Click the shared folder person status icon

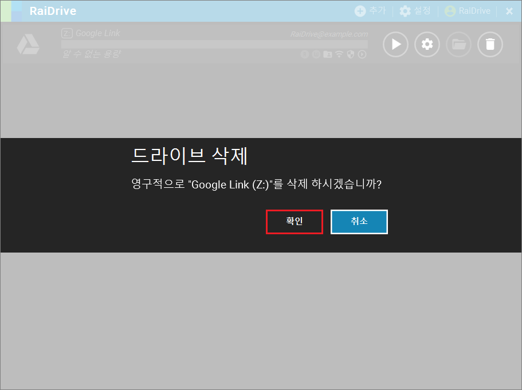point(328,54)
